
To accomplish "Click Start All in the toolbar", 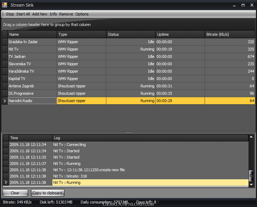I will click(23, 14).
